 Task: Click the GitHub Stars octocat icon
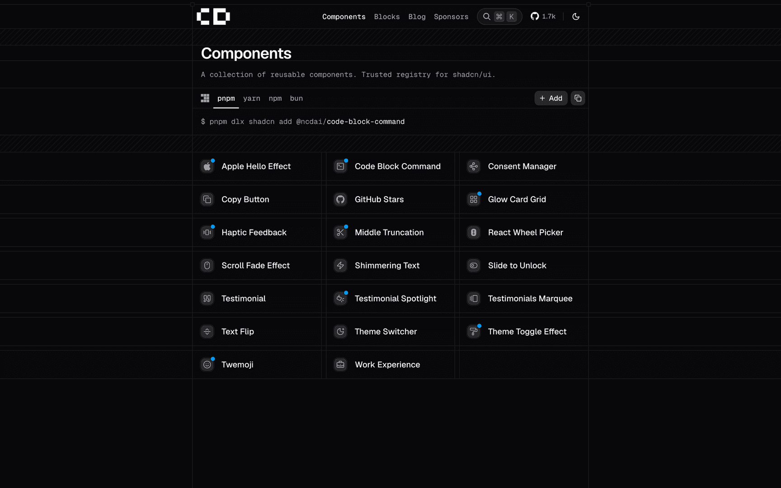pyautogui.click(x=340, y=199)
